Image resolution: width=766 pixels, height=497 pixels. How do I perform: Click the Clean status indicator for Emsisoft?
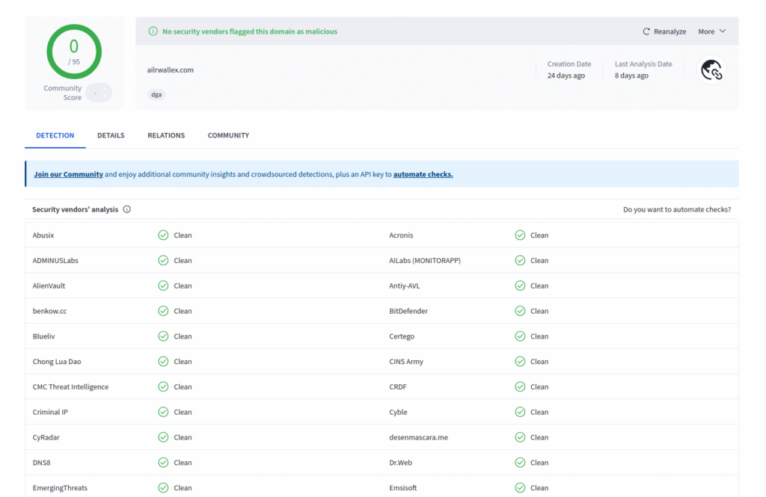click(x=520, y=487)
